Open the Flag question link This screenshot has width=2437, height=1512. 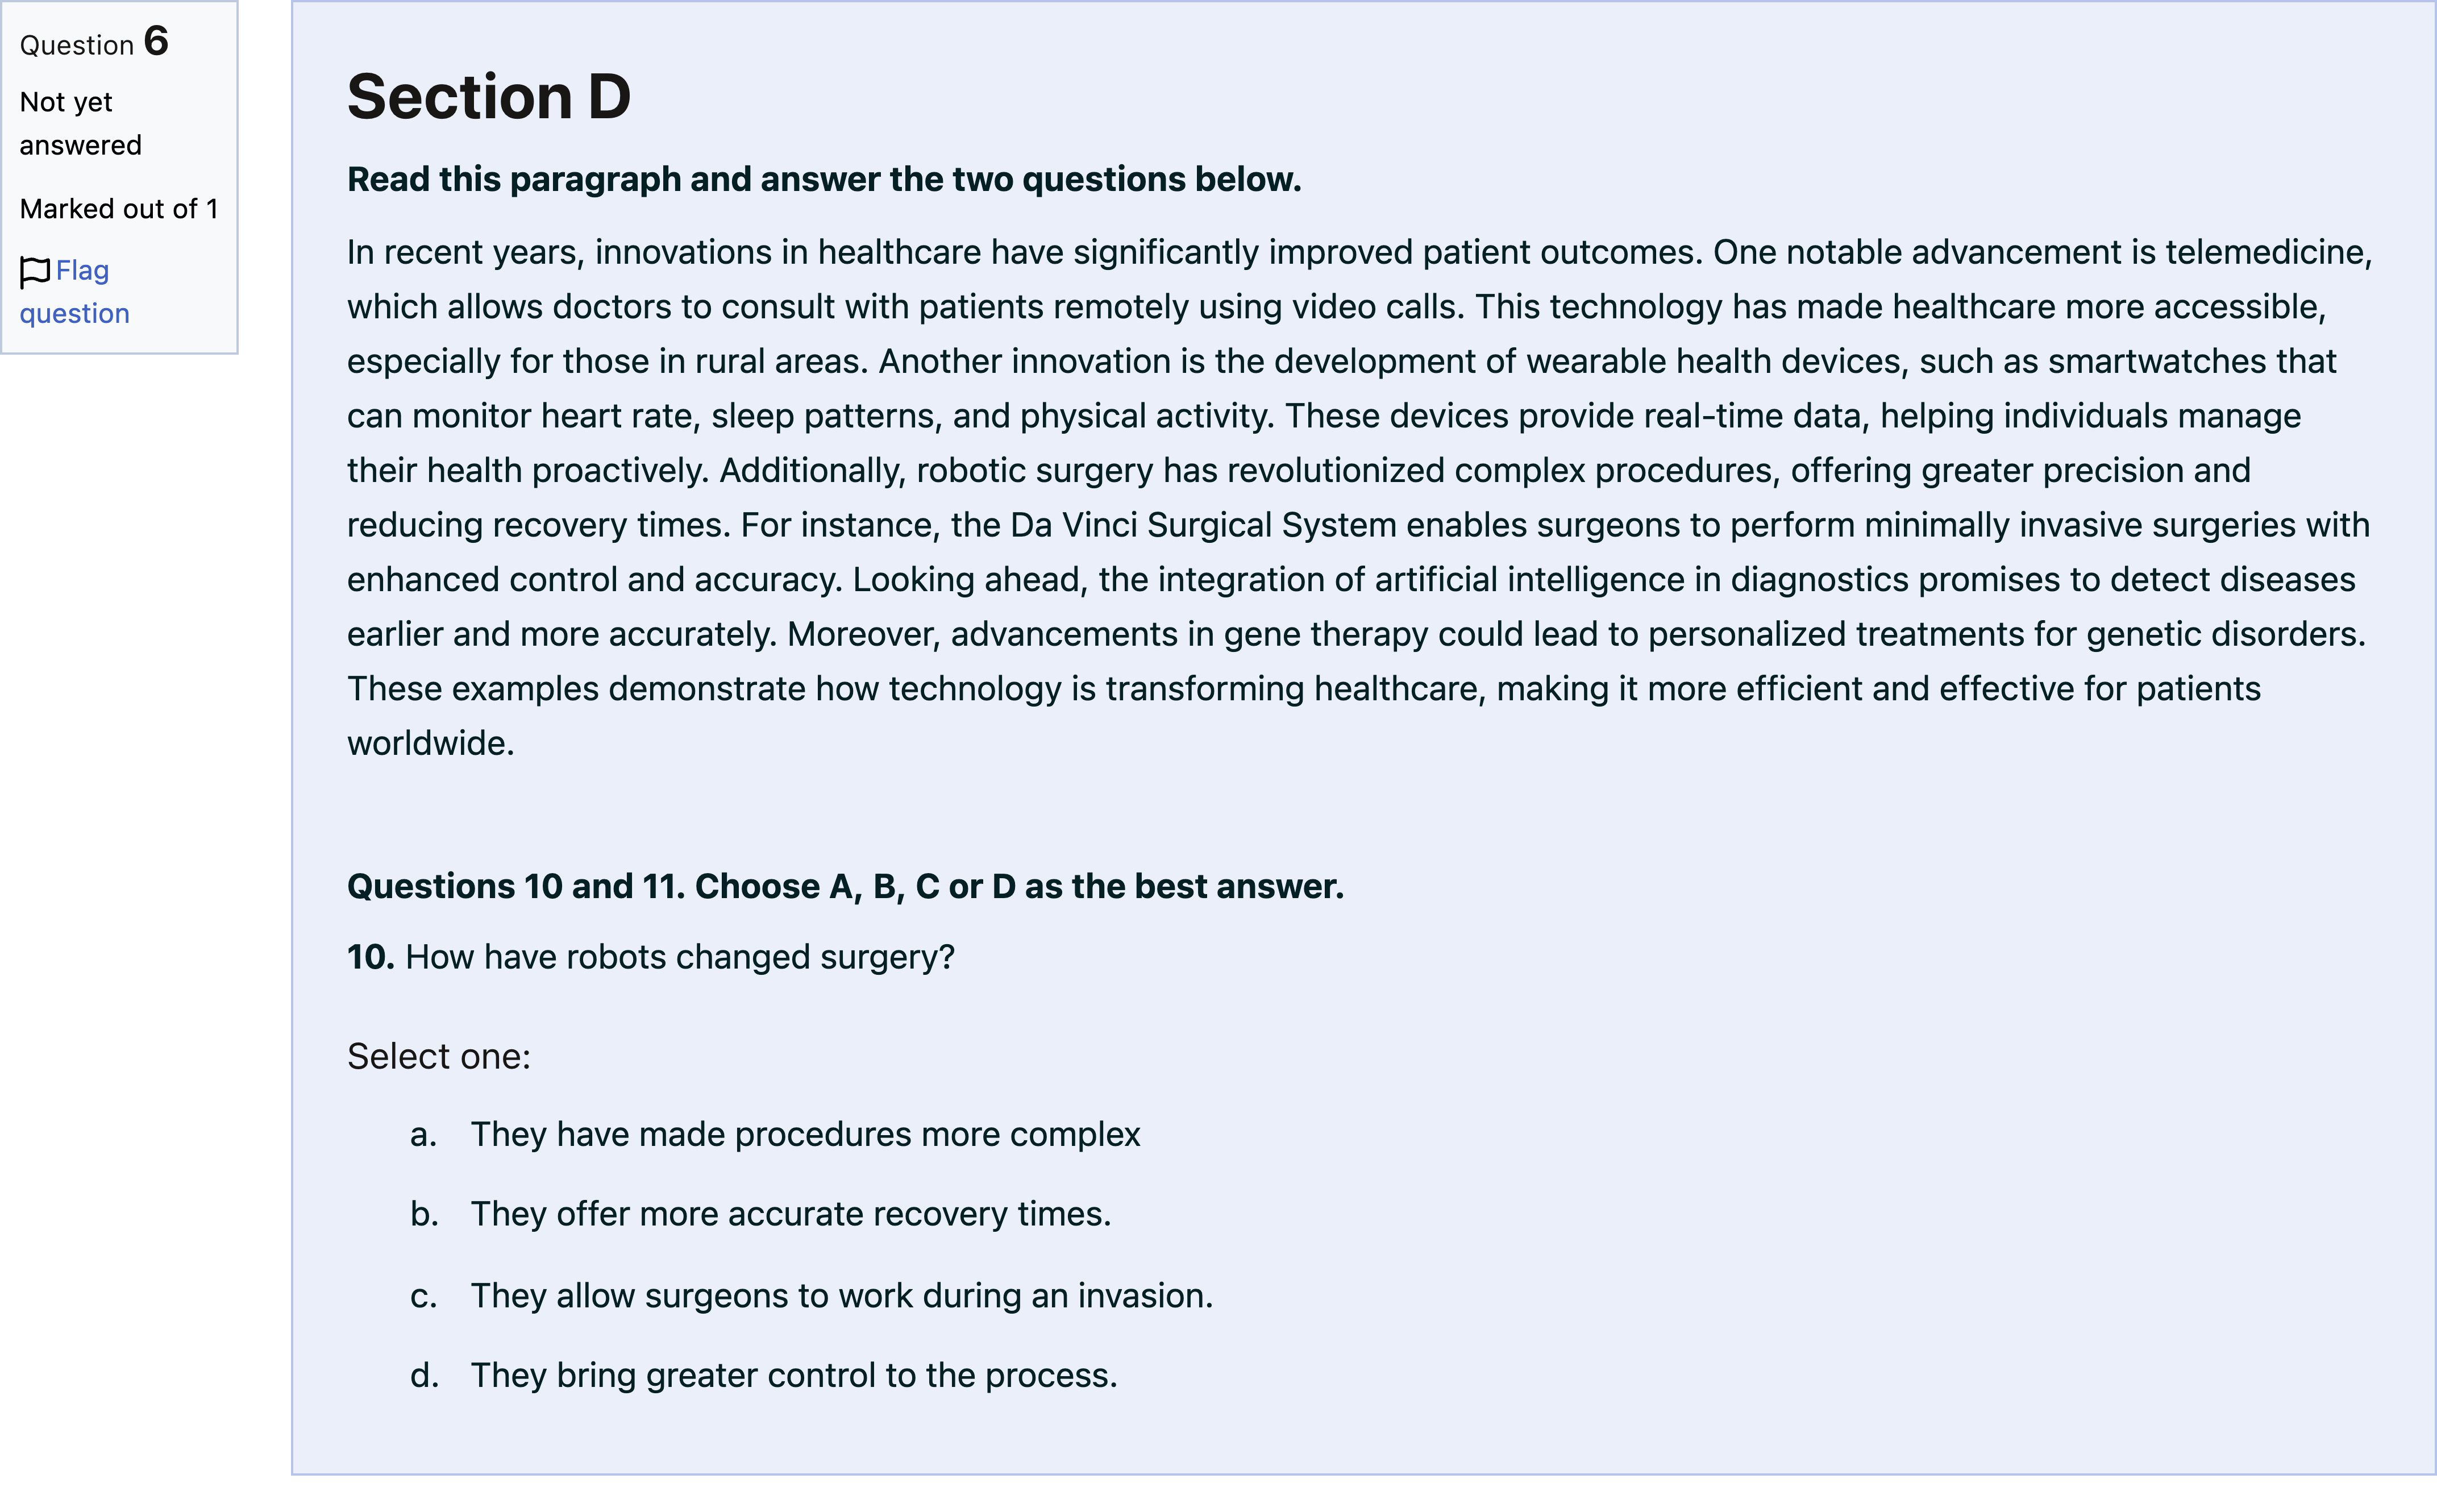74,292
